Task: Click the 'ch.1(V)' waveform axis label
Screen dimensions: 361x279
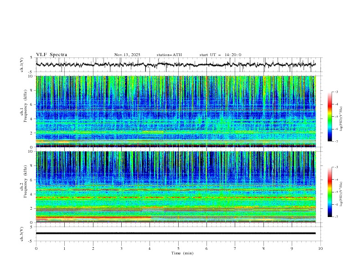Action: pyautogui.click(x=22, y=65)
